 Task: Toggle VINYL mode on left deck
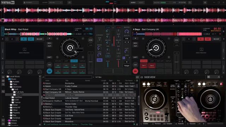(49, 43)
